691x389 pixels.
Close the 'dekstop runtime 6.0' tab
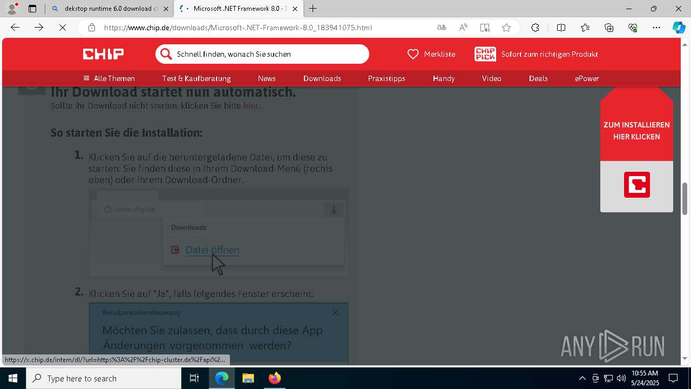point(166,9)
